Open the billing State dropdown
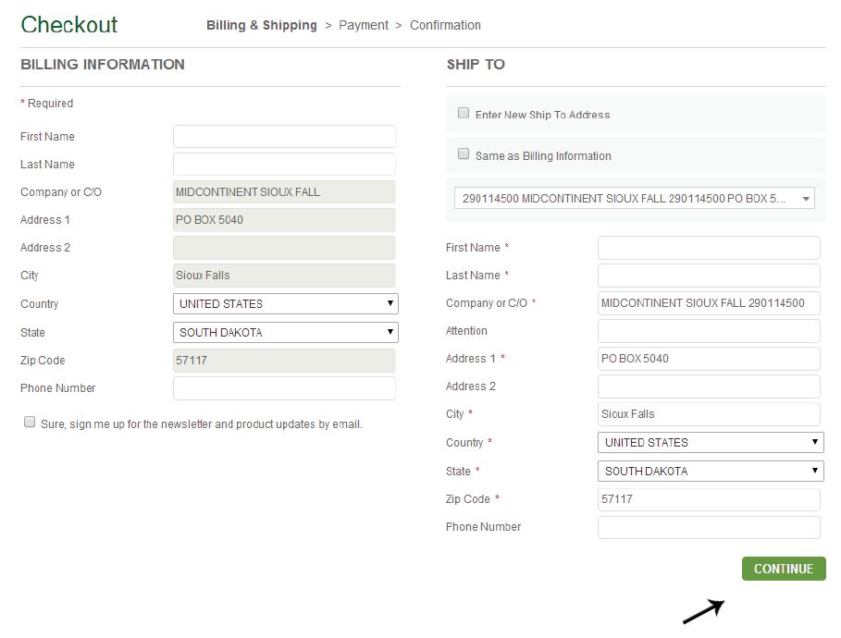This screenshot has width=841, height=638. click(285, 332)
